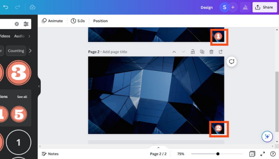Switch to the Audio tab
Screen dimensions: 279x159
[19, 36]
